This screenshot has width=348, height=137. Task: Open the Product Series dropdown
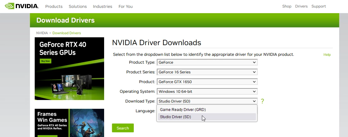(207, 72)
